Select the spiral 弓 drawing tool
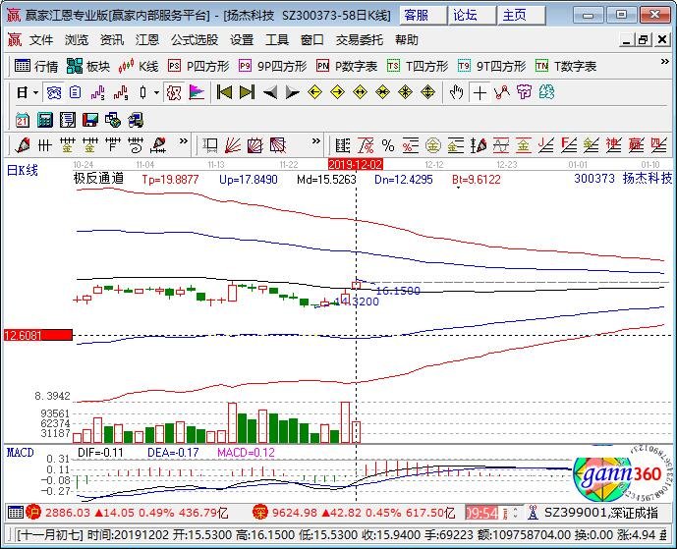 (136, 145)
